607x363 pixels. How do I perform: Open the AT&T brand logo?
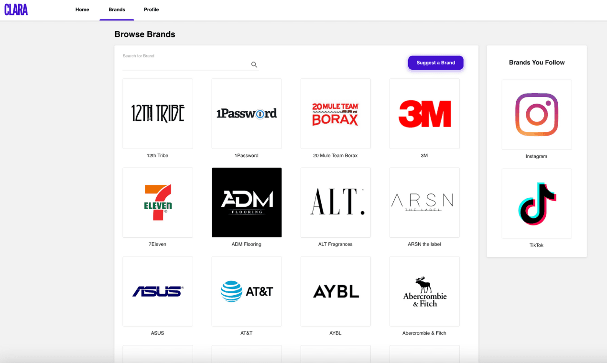(x=247, y=291)
